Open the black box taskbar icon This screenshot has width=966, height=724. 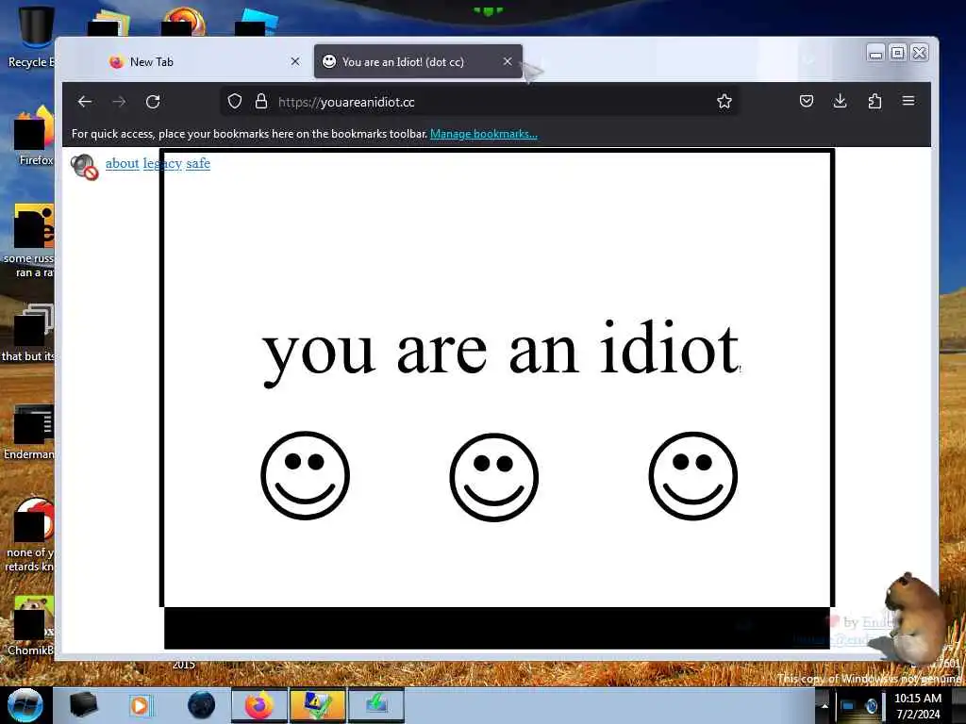tap(84, 705)
